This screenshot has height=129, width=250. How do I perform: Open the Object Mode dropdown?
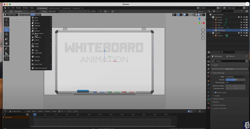click(11, 15)
